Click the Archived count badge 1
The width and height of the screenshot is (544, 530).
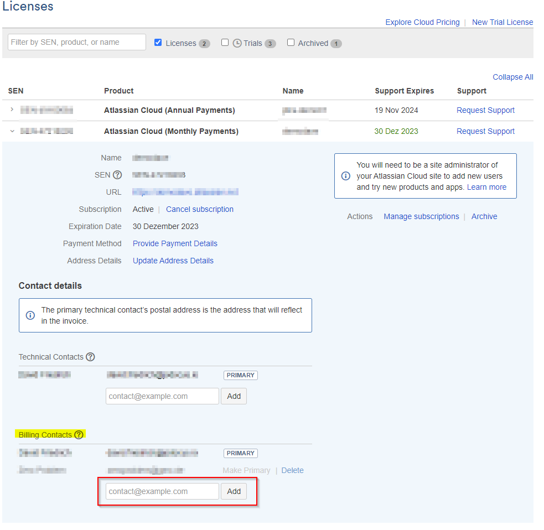point(336,44)
